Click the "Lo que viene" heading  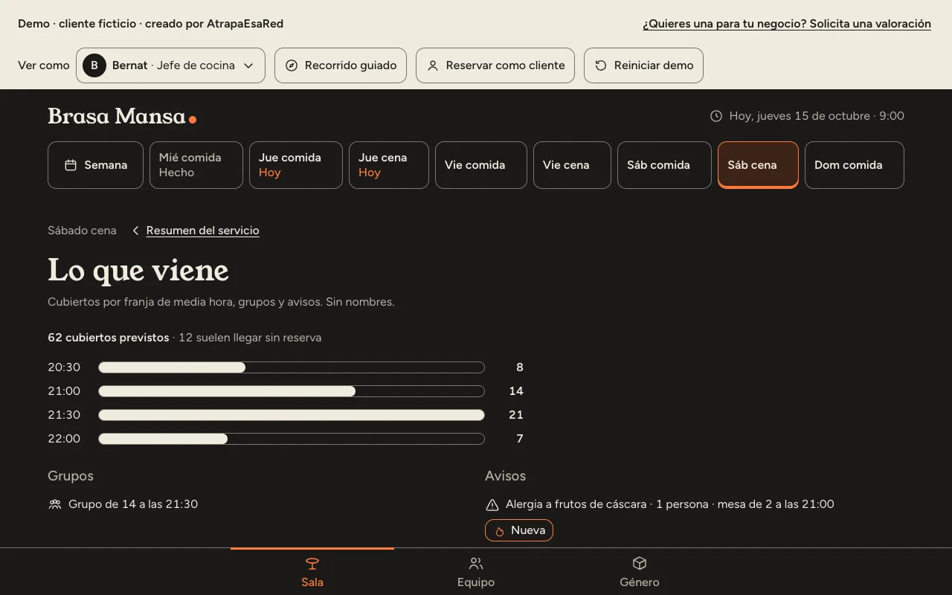point(138,270)
